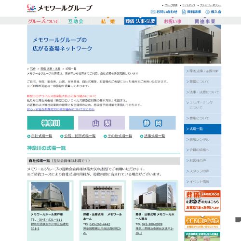Image resolution: width=241 pixels, height=241 pixels.
Task: Open sidebar 会員の皆様へ
Action: (x=202, y=150)
